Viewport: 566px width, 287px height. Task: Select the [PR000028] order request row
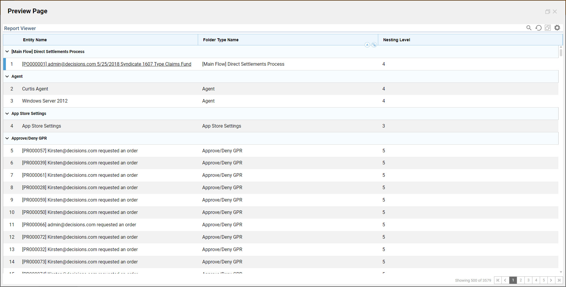click(281, 188)
